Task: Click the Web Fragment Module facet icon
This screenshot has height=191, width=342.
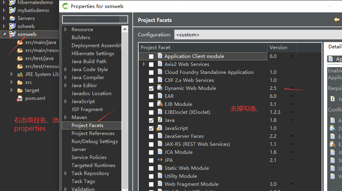Action: (160, 183)
